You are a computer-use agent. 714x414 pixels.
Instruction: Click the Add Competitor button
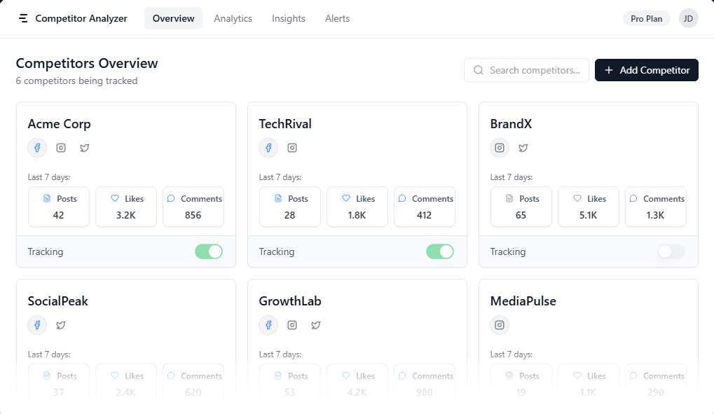pyautogui.click(x=646, y=70)
